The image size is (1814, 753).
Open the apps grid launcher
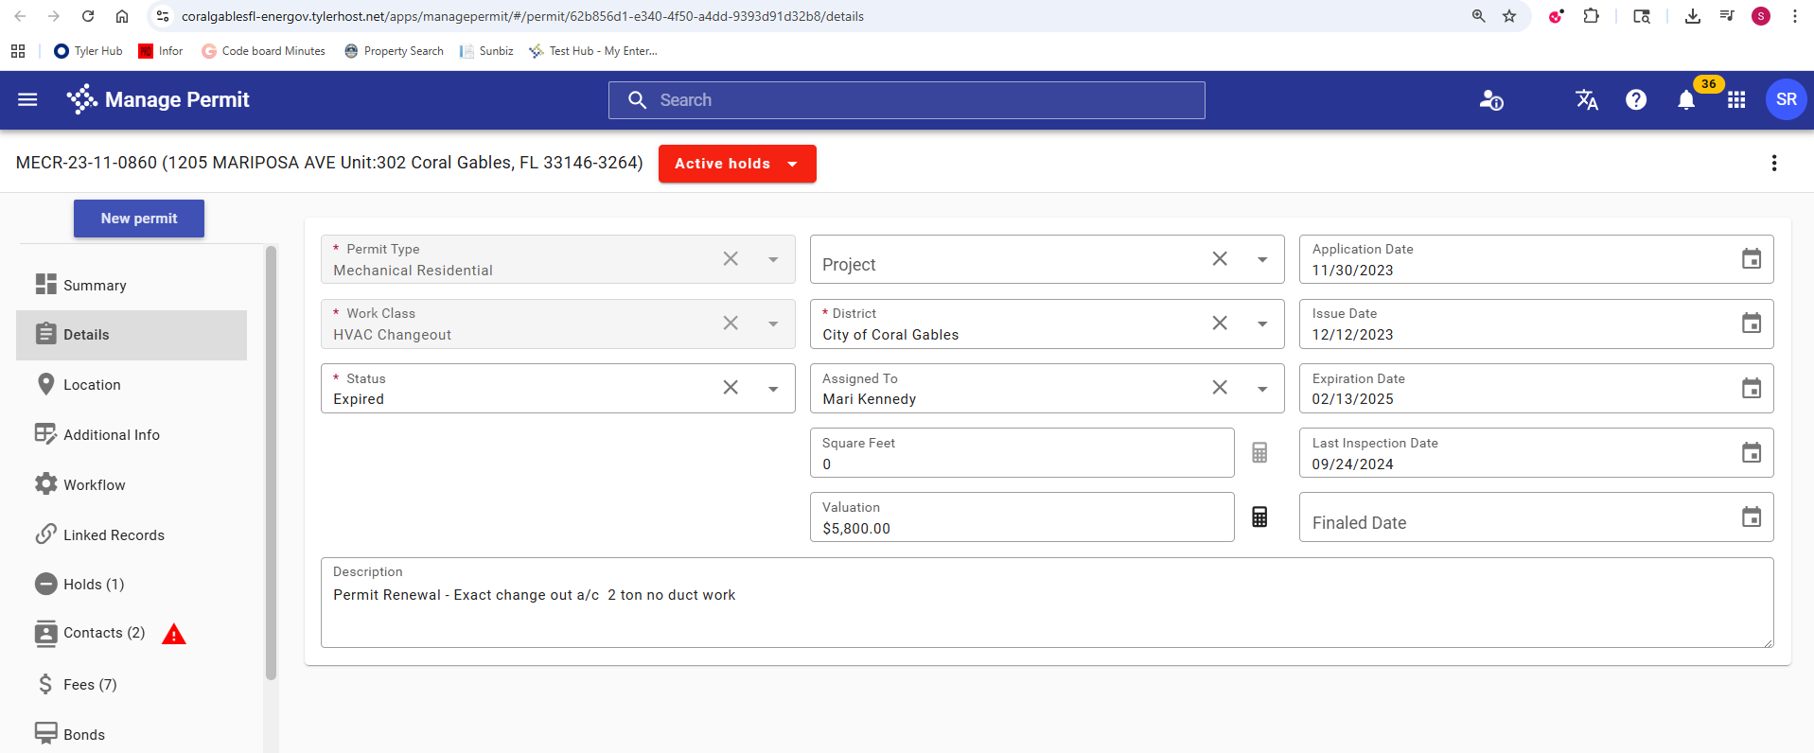click(x=1735, y=100)
